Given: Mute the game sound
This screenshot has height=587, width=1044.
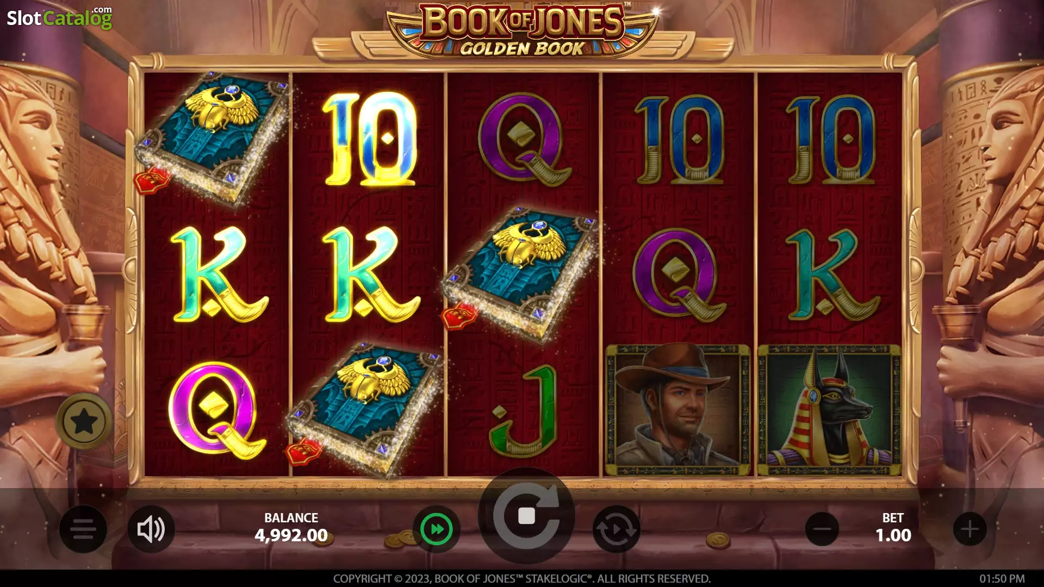Looking at the screenshot, I should click(x=151, y=529).
